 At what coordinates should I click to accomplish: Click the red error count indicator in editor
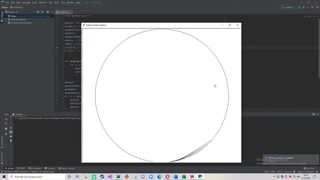305,16
